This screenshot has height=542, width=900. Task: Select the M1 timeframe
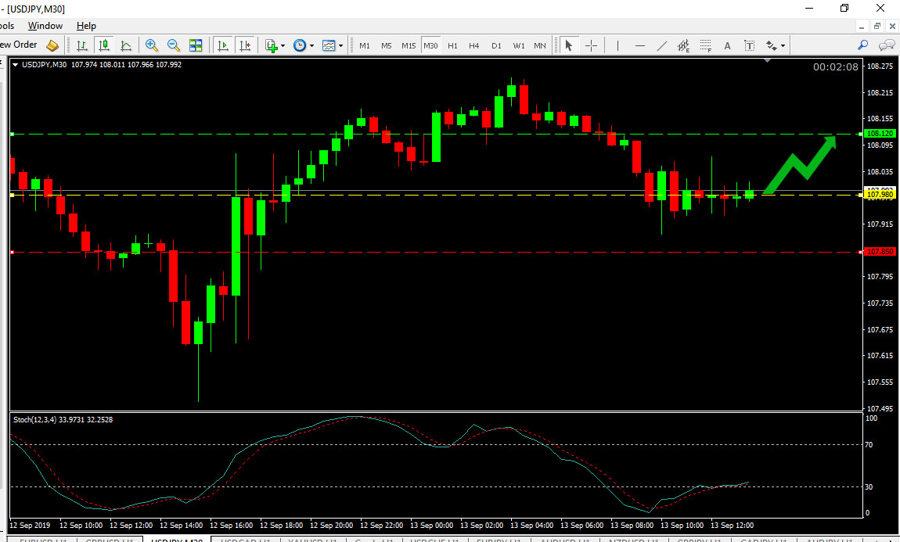click(365, 45)
